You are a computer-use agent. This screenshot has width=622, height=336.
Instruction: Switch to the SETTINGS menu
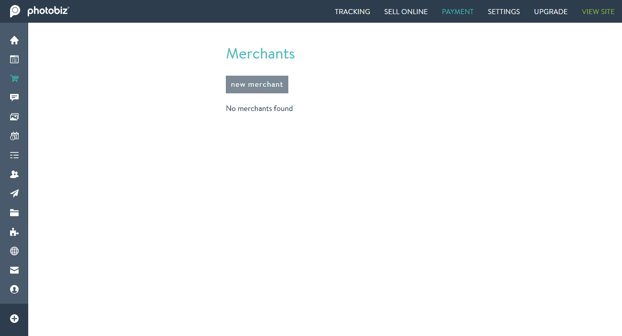[x=504, y=11]
